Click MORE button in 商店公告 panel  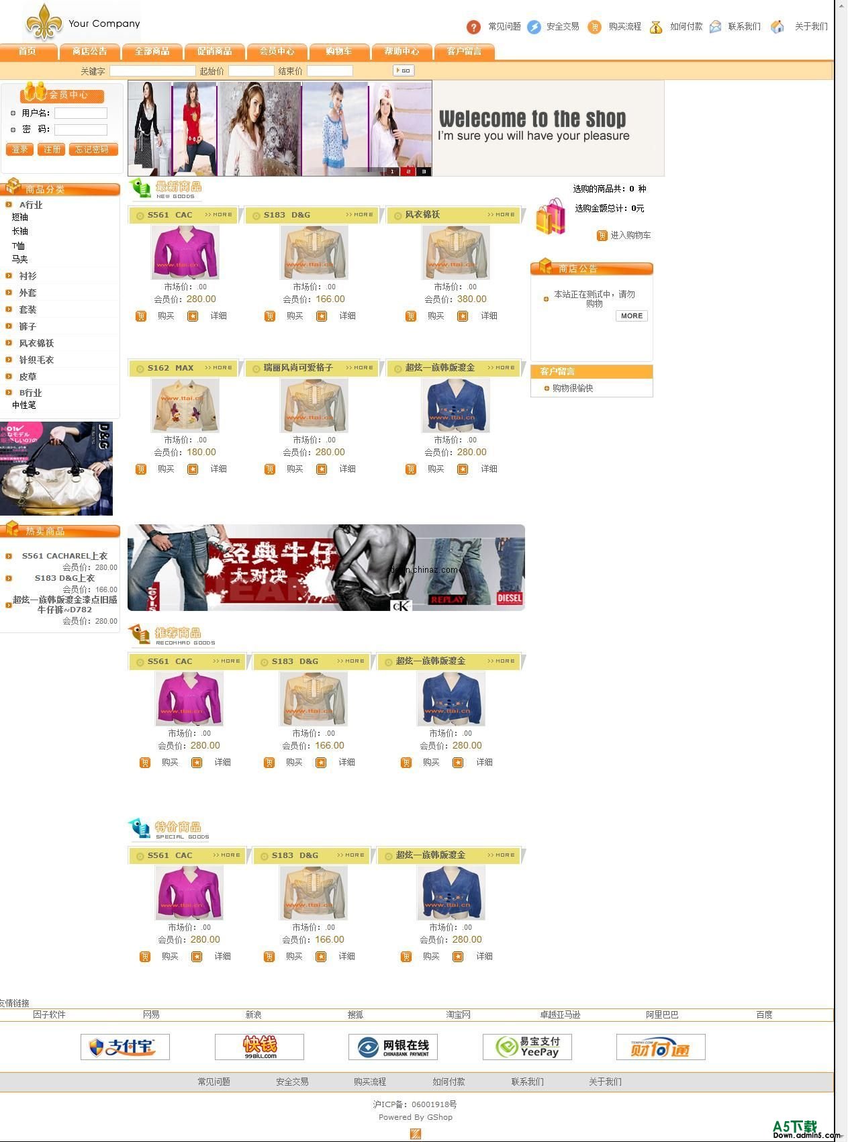[632, 316]
